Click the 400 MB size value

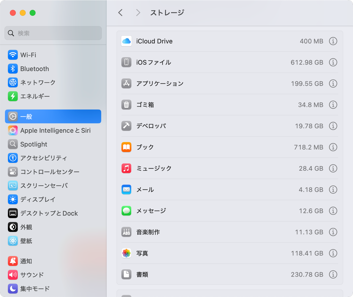coord(311,41)
